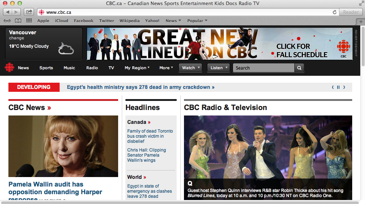Open Top Sites grid icon
365x204 pixels.
pos(29,21)
